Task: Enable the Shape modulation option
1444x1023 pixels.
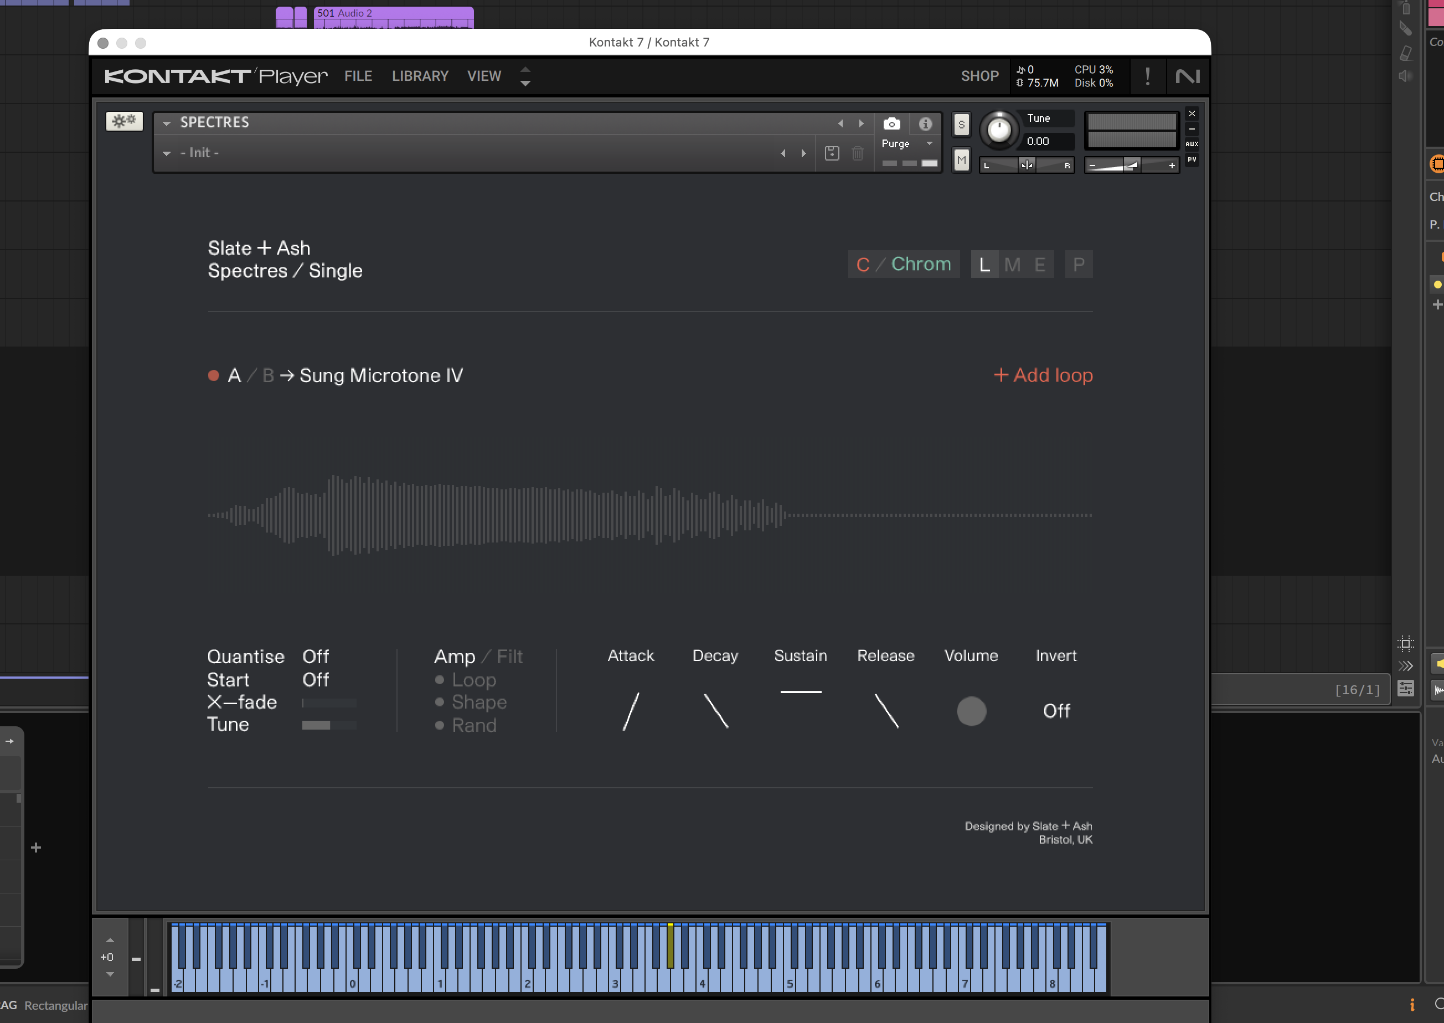Action: [471, 702]
